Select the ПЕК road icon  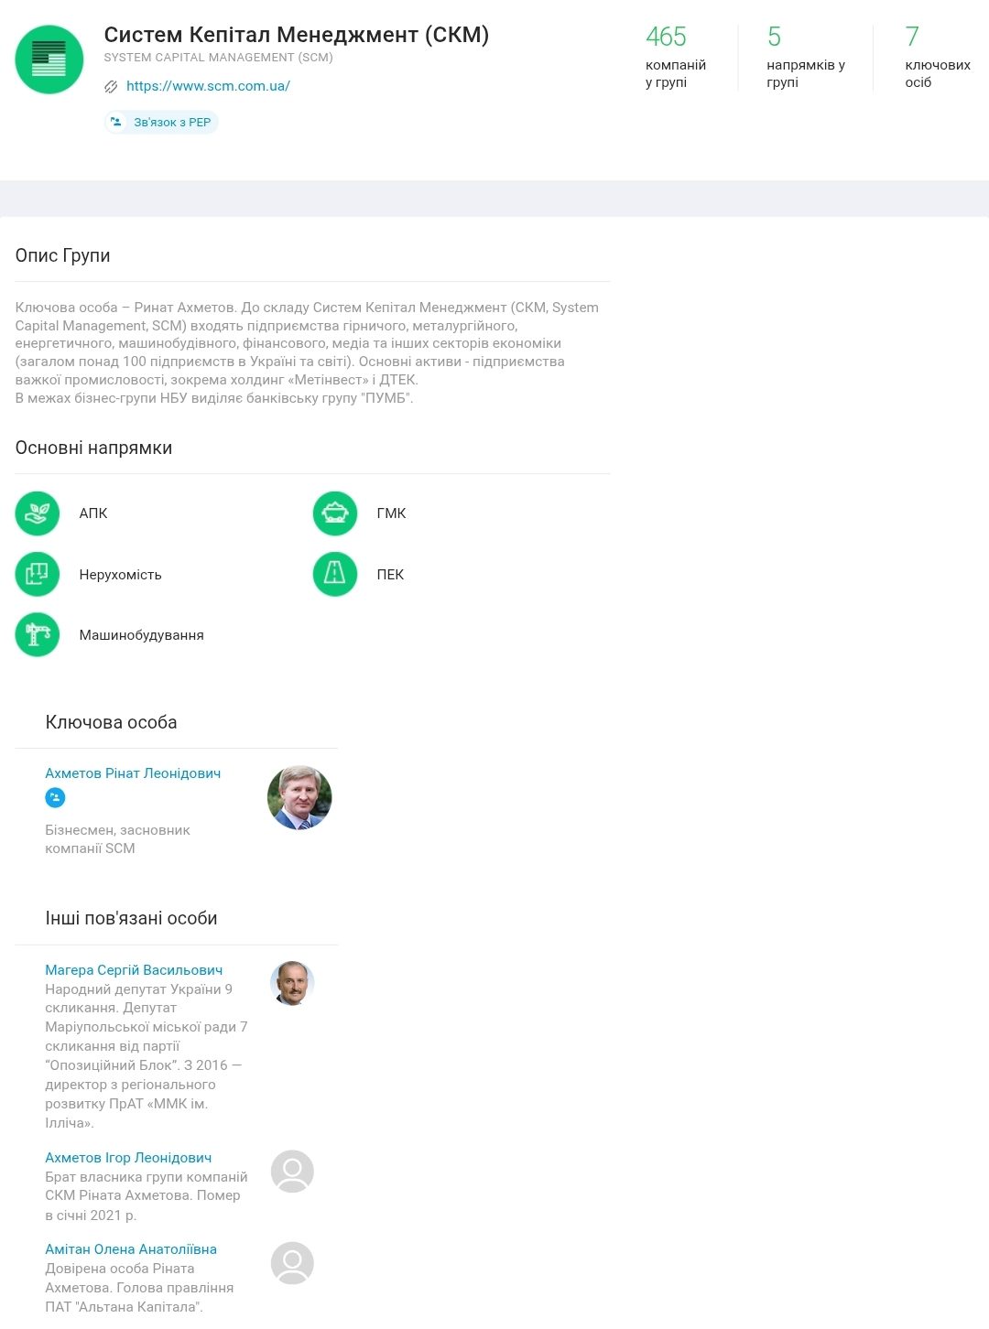point(335,575)
